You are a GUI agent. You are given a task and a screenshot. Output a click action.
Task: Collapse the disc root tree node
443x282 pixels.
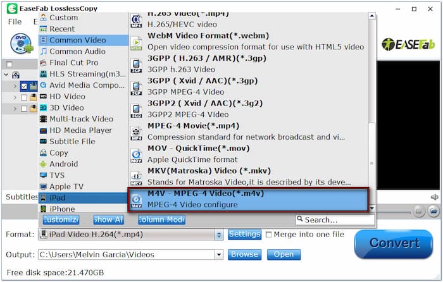tap(6, 75)
